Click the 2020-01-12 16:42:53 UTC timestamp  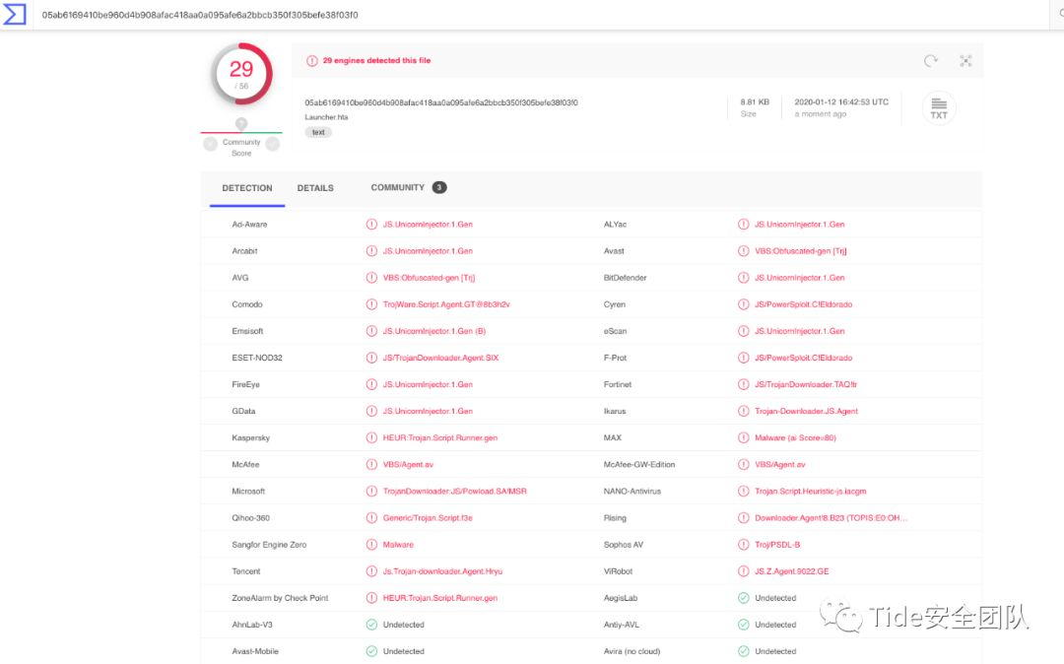pyautogui.click(x=841, y=101)
